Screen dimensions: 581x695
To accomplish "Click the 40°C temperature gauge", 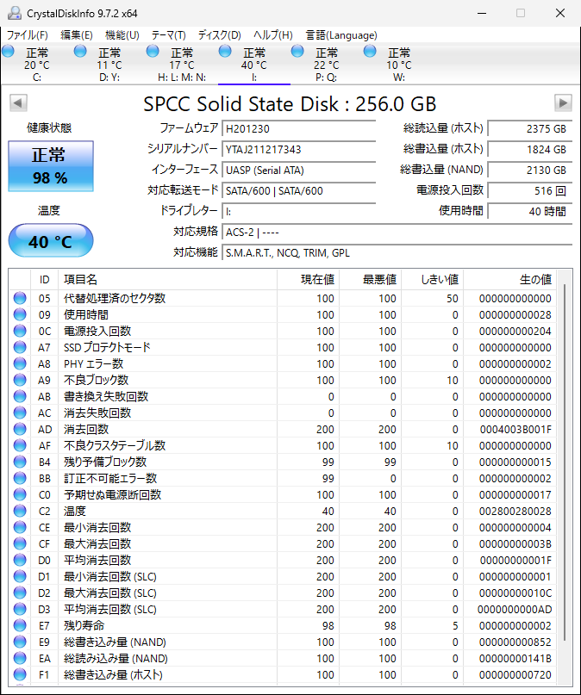I will click(50, 240).
